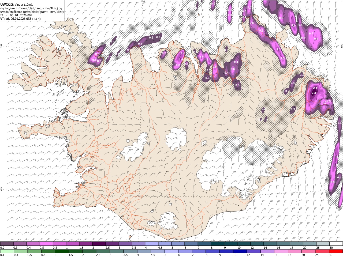Click the 0.2–0.3 swatch in top legend row
Screen dimensions: 343x257
tap(7, 244)
